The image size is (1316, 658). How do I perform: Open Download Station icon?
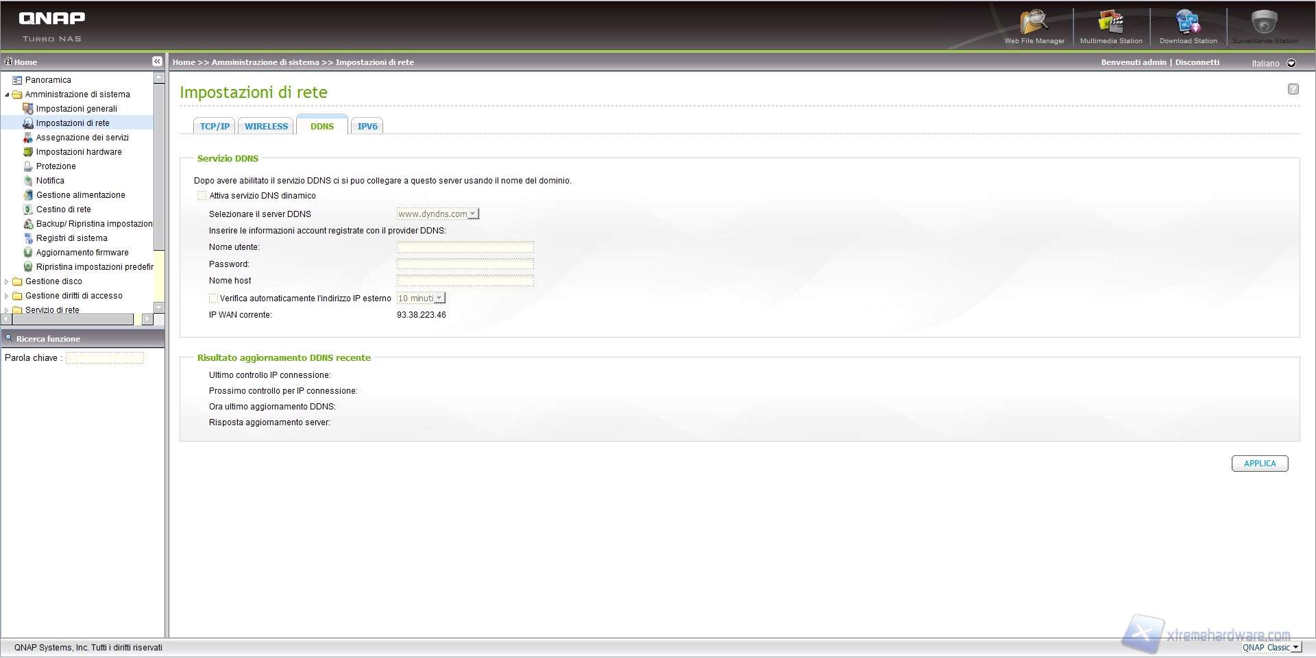(1188, 24)
